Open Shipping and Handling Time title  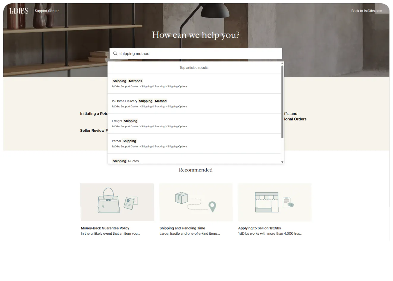click(182, 228)
